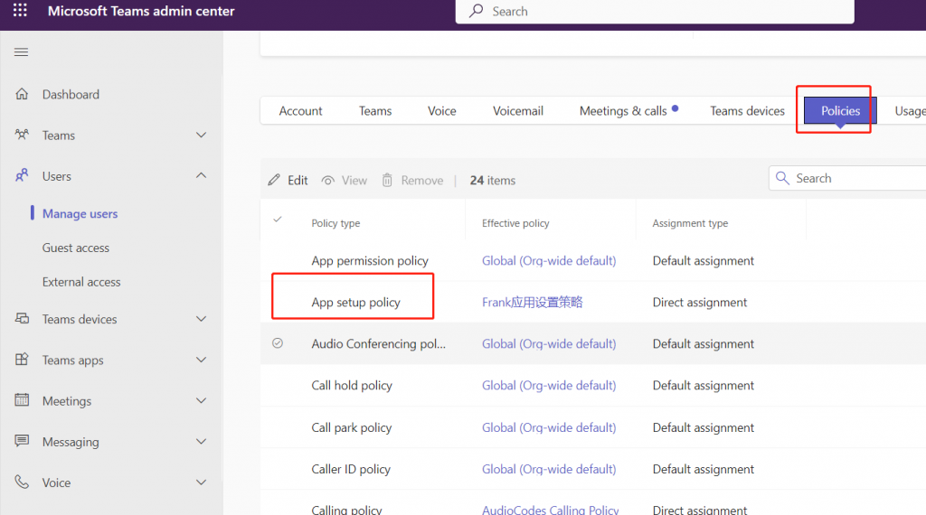Click the Microsoft Teams admin center title
The image size is (926, 515).
[141, 11]
